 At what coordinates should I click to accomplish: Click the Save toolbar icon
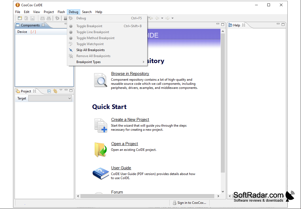pyautogui.click(x=32, y=18)
